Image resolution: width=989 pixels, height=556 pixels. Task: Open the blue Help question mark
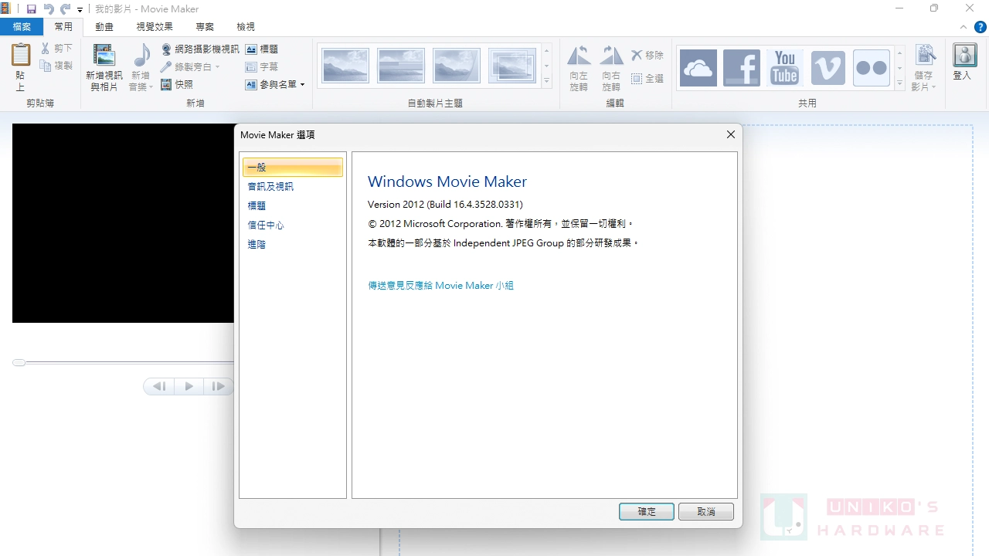point(981,27)
